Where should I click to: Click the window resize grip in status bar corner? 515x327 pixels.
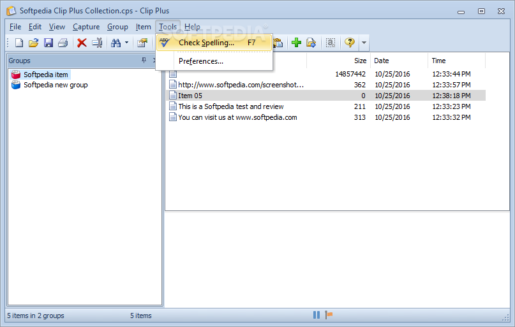tap(505, 317)
